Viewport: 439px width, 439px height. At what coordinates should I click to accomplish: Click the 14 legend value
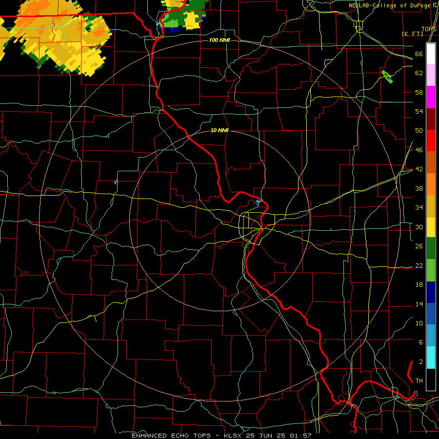point(419,304)
